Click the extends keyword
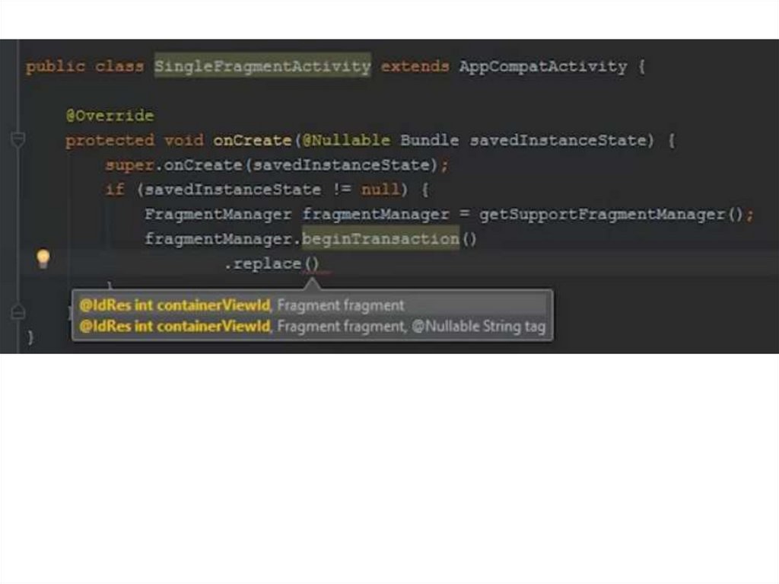The height and width of the screenshot is (584, 779). pos(415,66)
